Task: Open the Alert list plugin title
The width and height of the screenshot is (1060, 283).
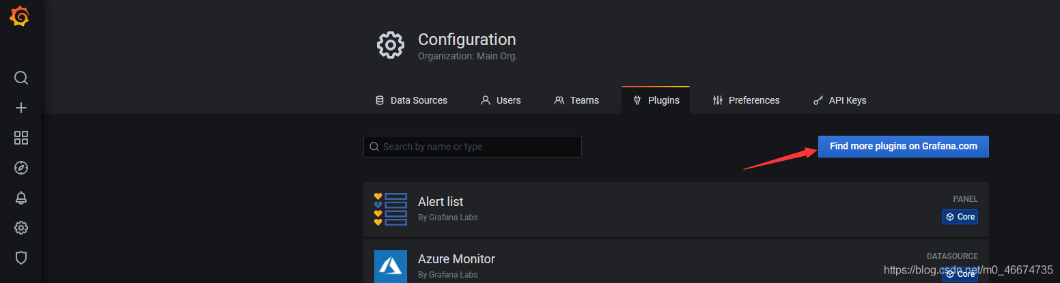Action: tap(441, 202)
